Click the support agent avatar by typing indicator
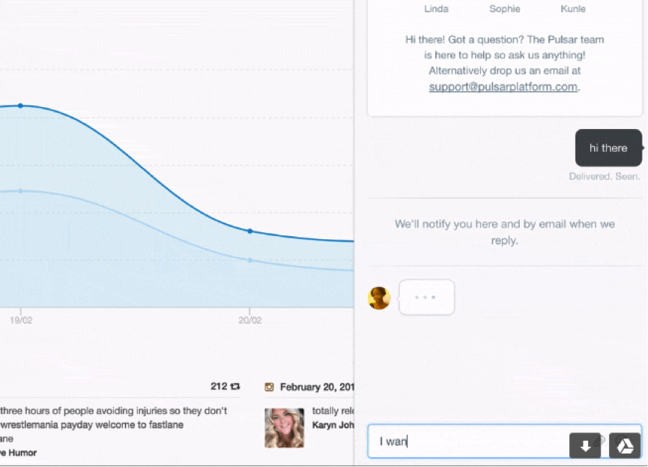 pyautogui.click(x=379, y=298)
